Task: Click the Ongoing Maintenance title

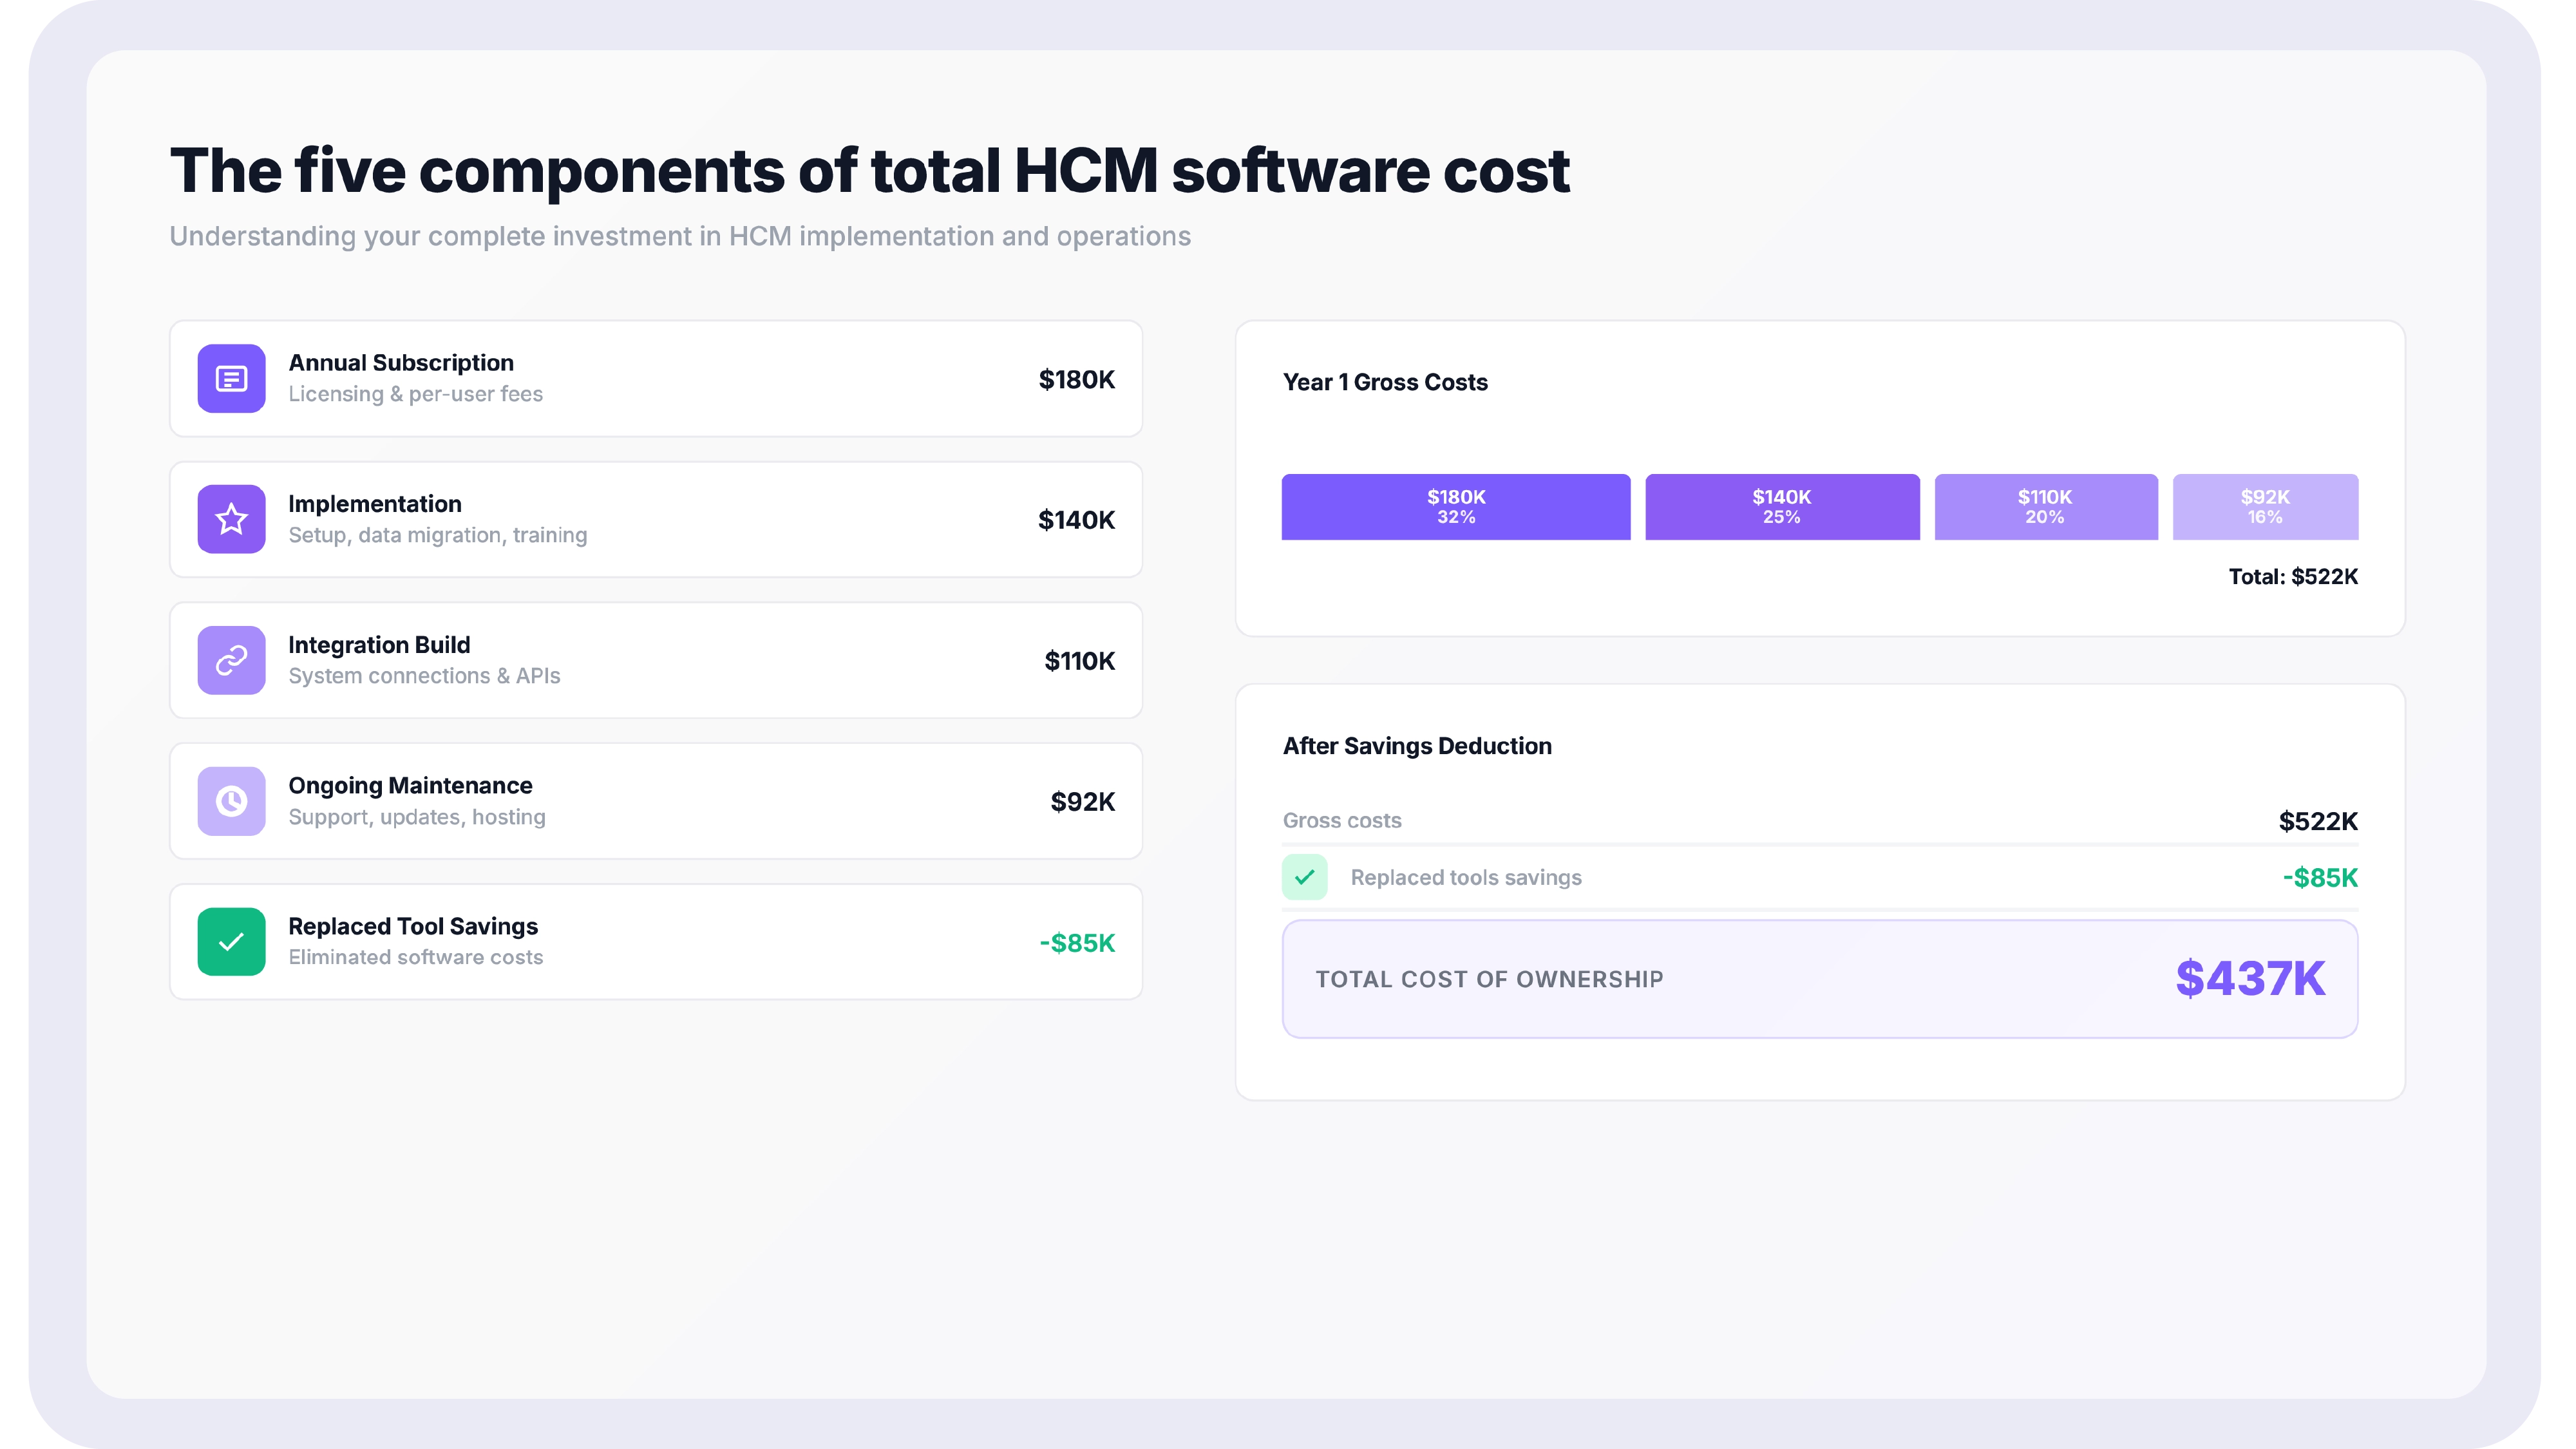Action: click(410, 786)
